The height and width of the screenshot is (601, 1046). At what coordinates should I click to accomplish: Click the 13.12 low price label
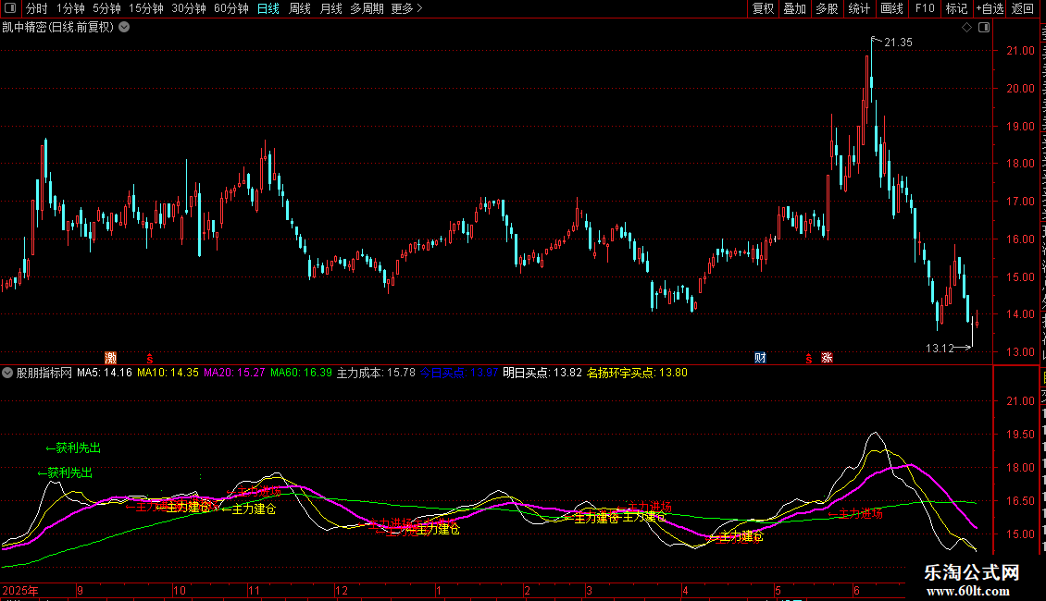coord(940,349)
